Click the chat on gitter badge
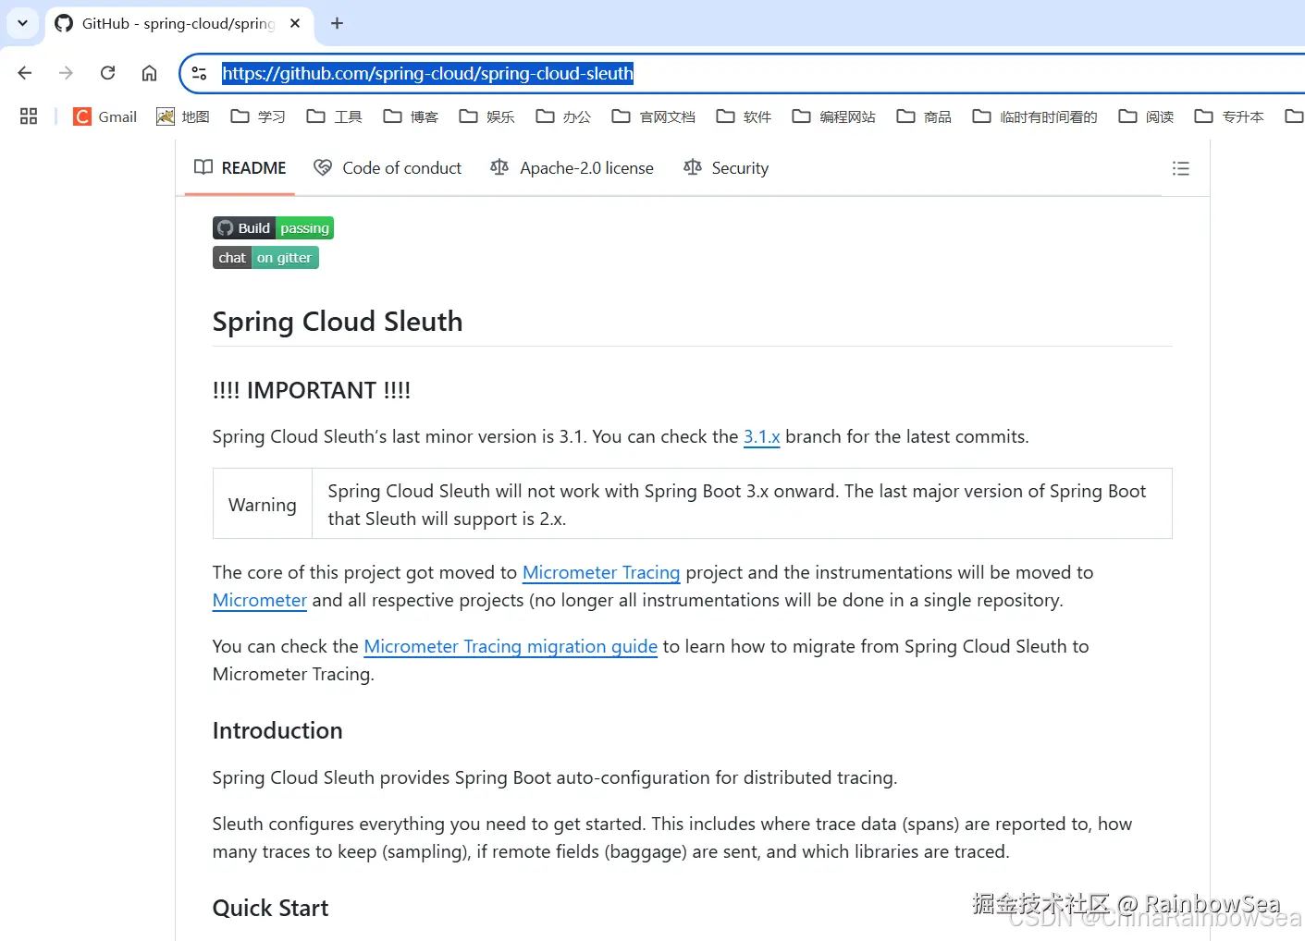Viewport: 1305px width, 941px height. [265, 258]
